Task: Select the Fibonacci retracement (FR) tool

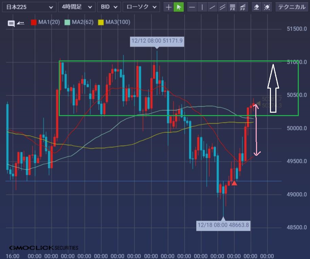Action: tap(233, 7)
